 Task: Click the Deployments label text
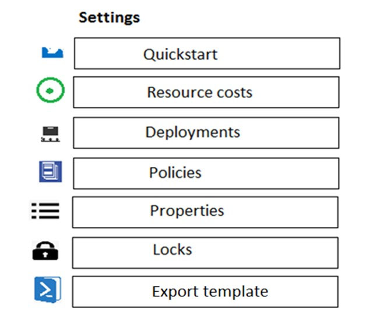pos(193,132)
